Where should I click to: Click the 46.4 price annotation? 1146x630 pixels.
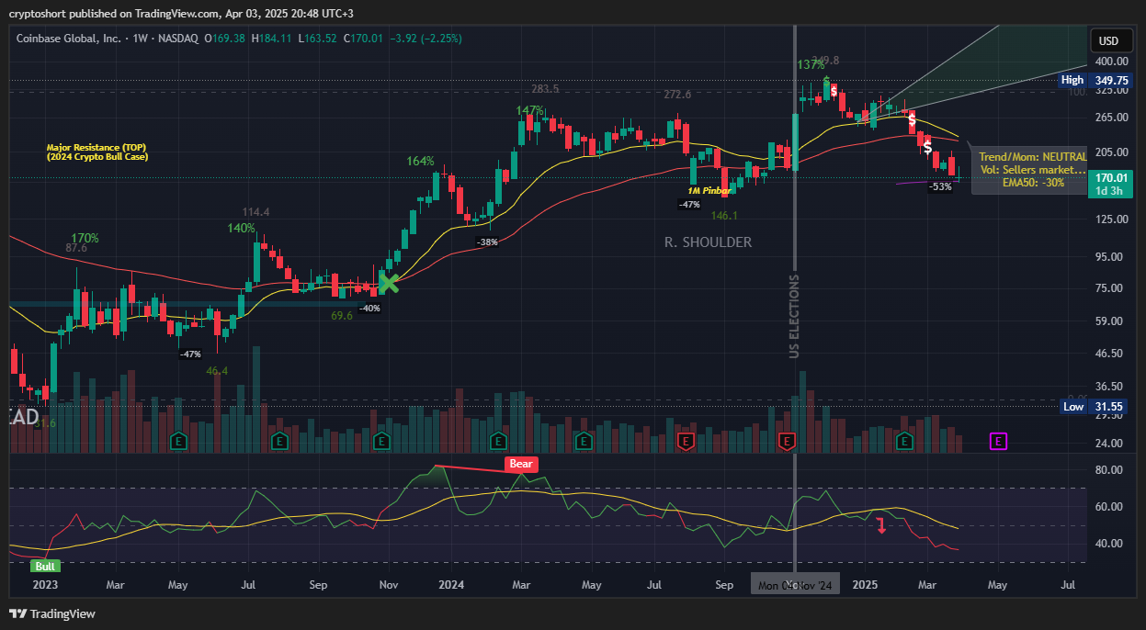pyautogui.click(x=217, y=371)
